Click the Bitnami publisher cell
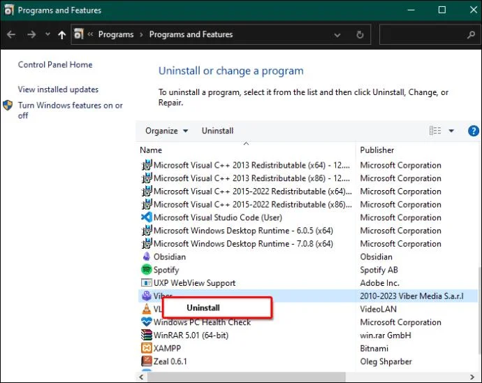Viewport: 482px width, 383px height. pyautogui.click(x=374, y=349)
